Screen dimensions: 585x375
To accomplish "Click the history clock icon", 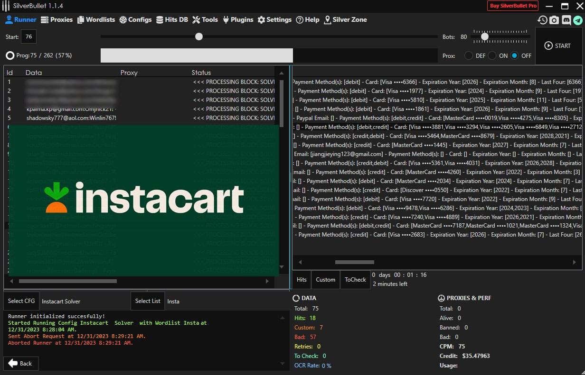I will [542, 20].
